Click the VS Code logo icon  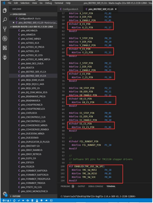[4, 3]
